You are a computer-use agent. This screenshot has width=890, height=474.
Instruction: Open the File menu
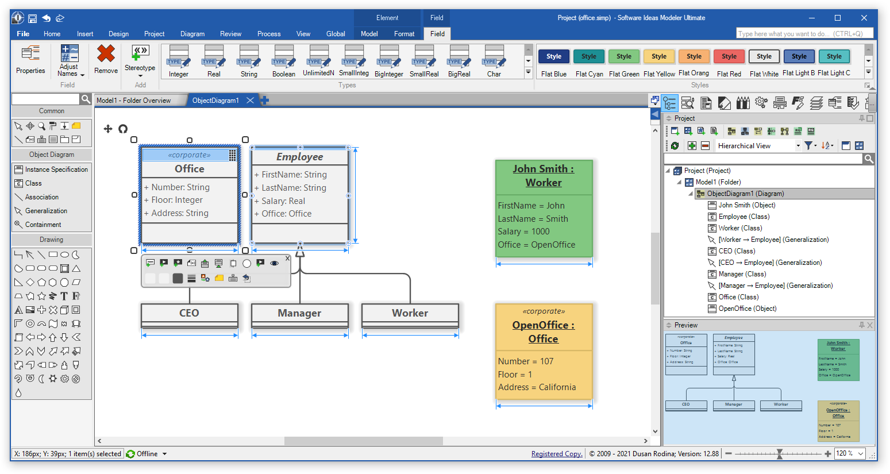(x=23, y=34)
